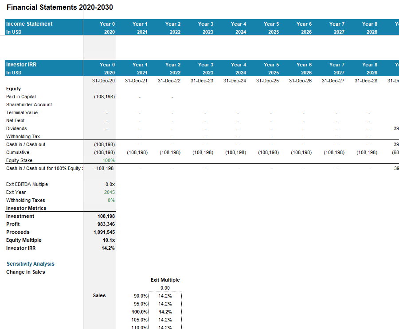The width and height of the screenshot is (399, 329).
Task: Click the Net Debt row label
Action: [x=16, y=120]
